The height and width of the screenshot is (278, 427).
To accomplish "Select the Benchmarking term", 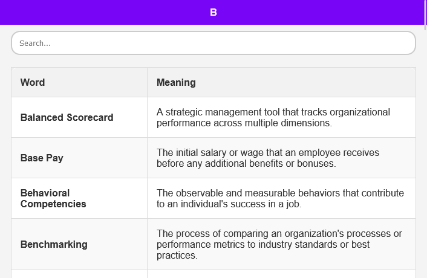I will point(54,244).
